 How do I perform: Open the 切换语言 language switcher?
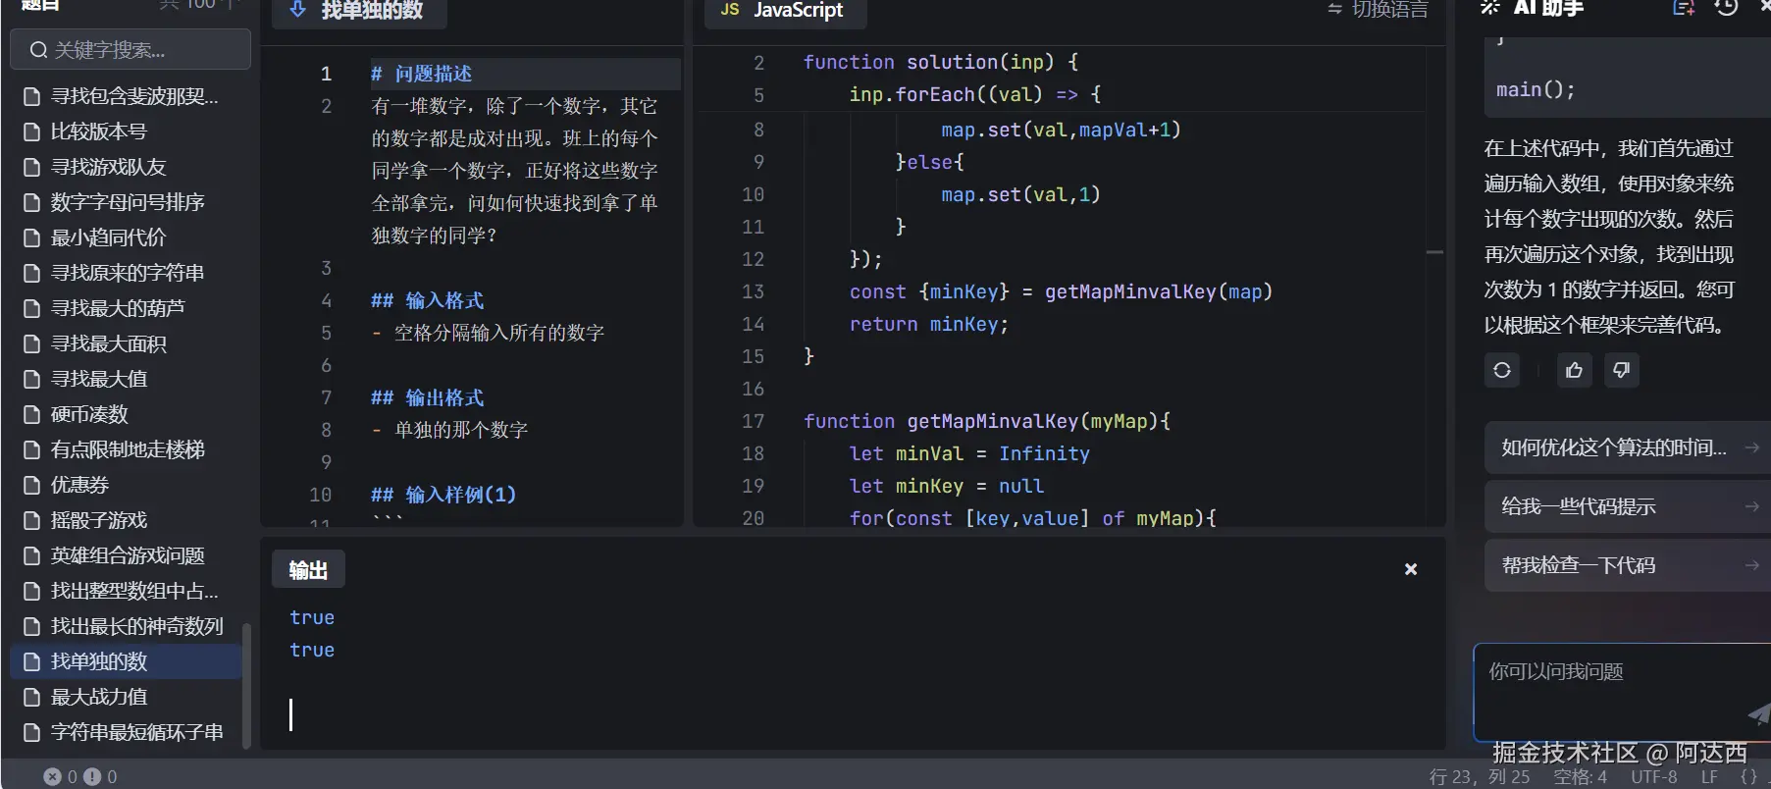(1378, 9)
